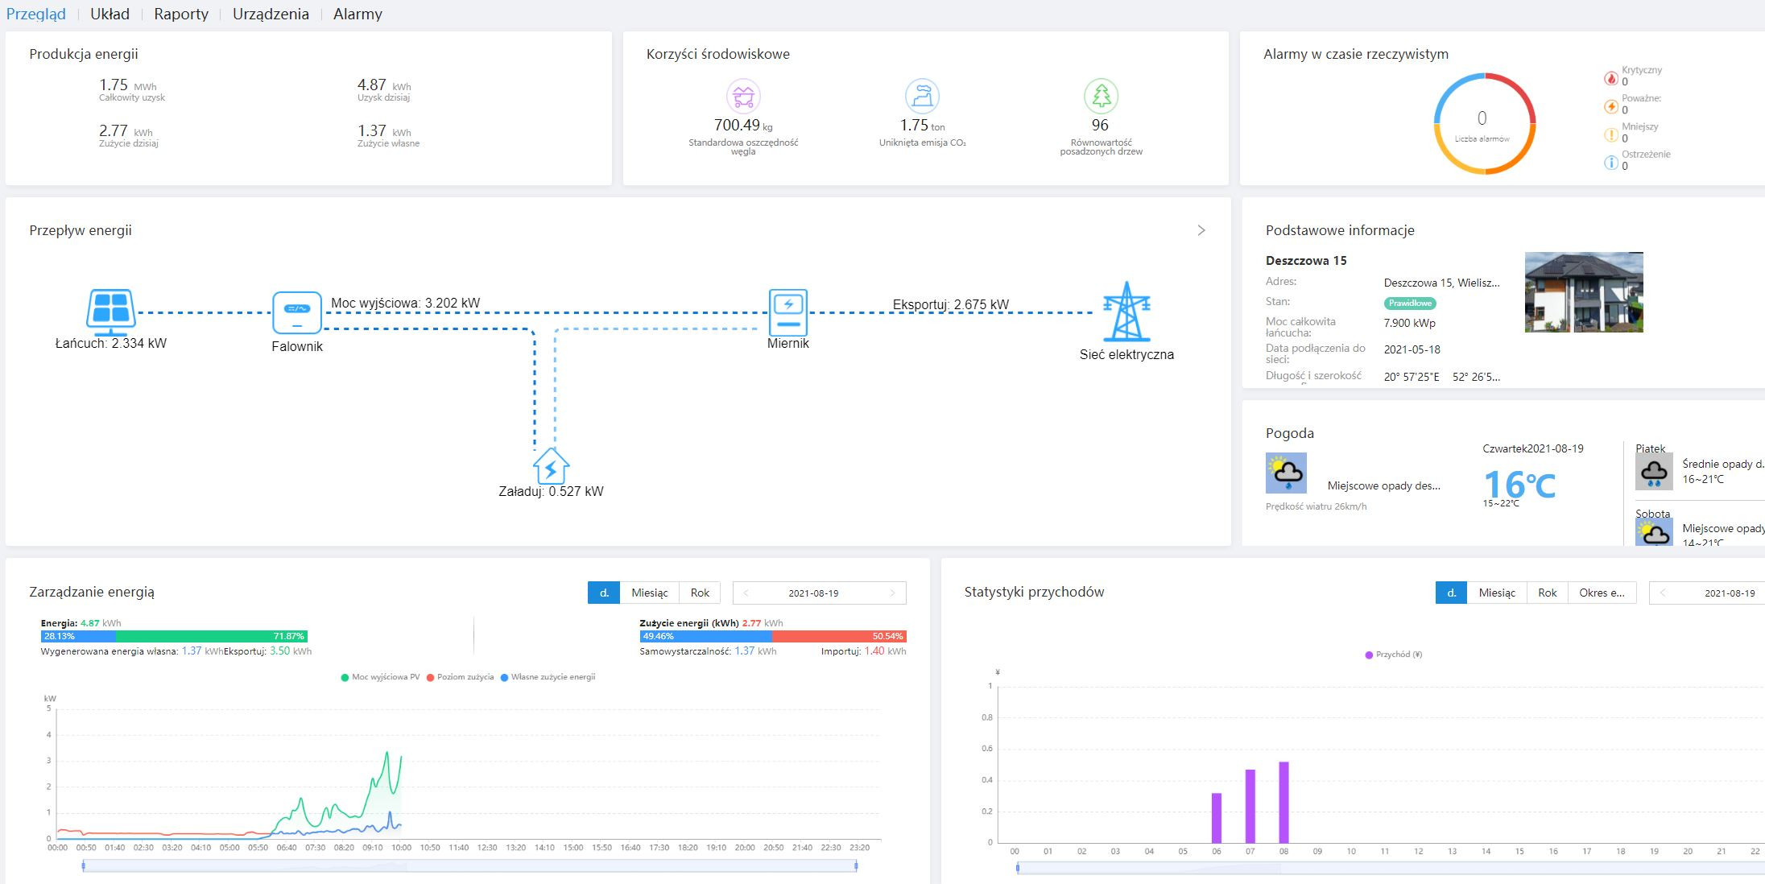Switch to the Urządzenia tab
1765x884 pixels.
point(271,14)
